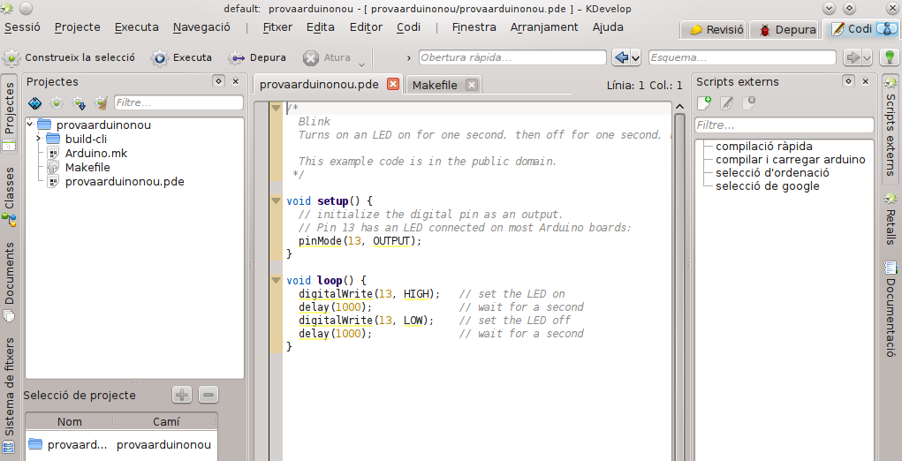Viewport: 902px width, 461px height.
Task: Click the editor scrollbar up arrow
Action: tap(679, 107)
